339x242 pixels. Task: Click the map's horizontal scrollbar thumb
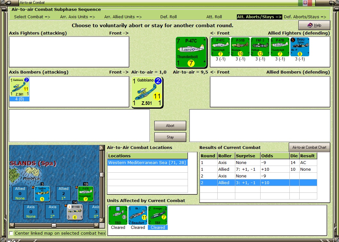[54, 225]
